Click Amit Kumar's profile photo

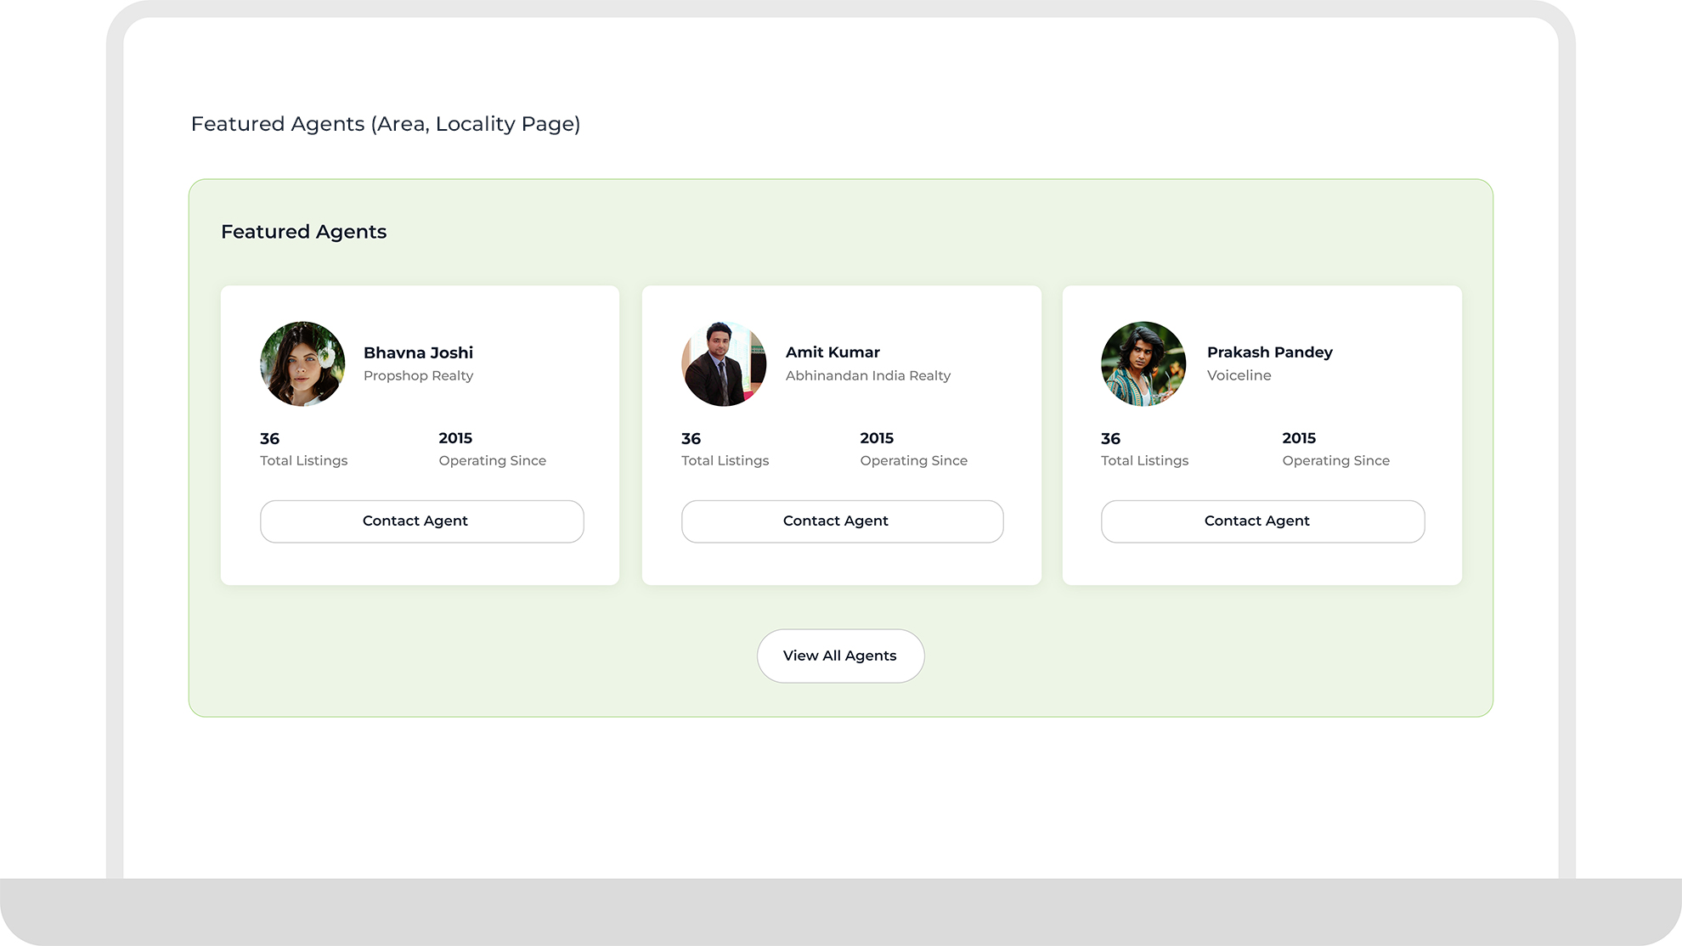pos(724,363)
